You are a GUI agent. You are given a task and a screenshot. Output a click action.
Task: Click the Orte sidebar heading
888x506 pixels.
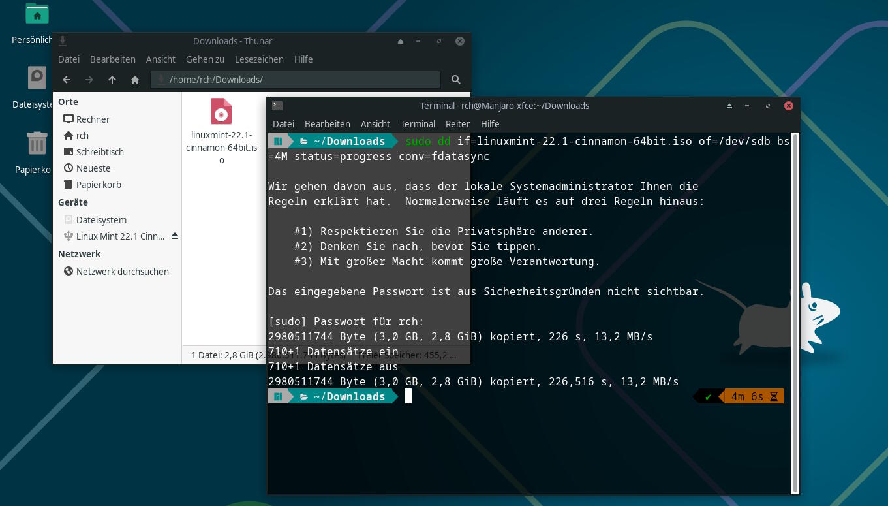click(68, 101)
